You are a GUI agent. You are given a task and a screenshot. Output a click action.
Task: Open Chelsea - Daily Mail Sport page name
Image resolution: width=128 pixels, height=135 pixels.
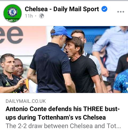point(62,9)
